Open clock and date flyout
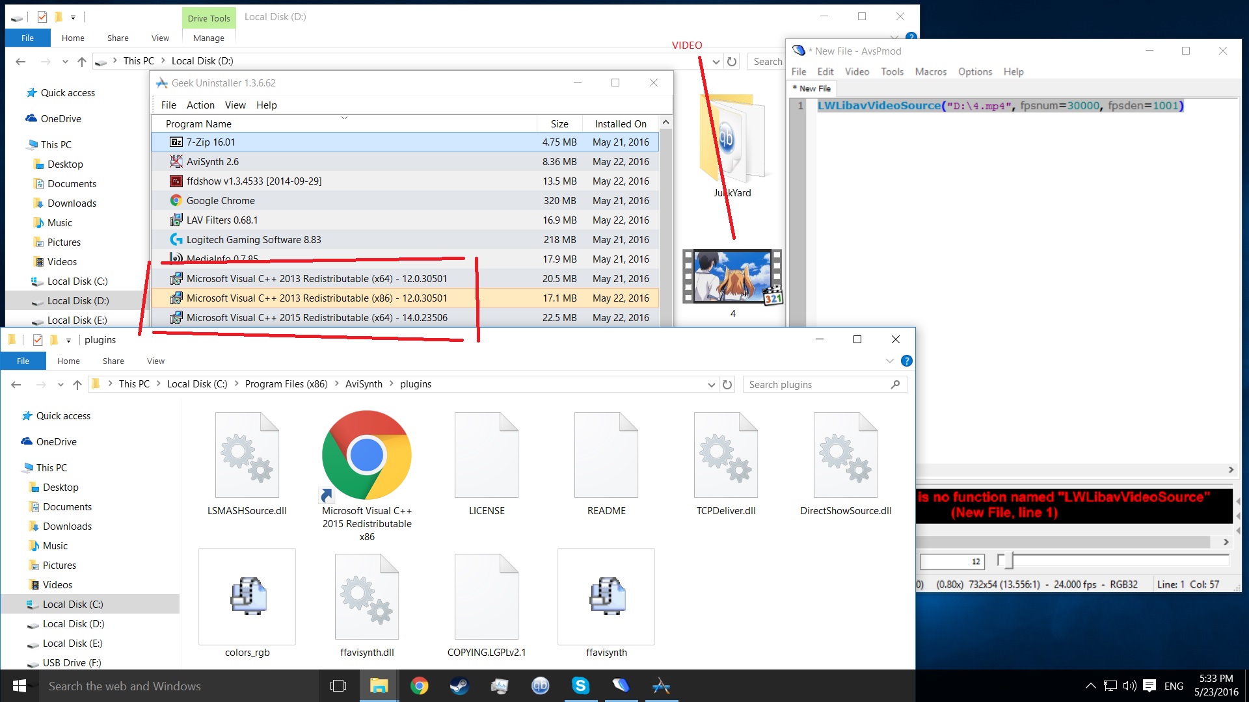This screenshot has width=1249, height=702. click(x=1216, y=686)
